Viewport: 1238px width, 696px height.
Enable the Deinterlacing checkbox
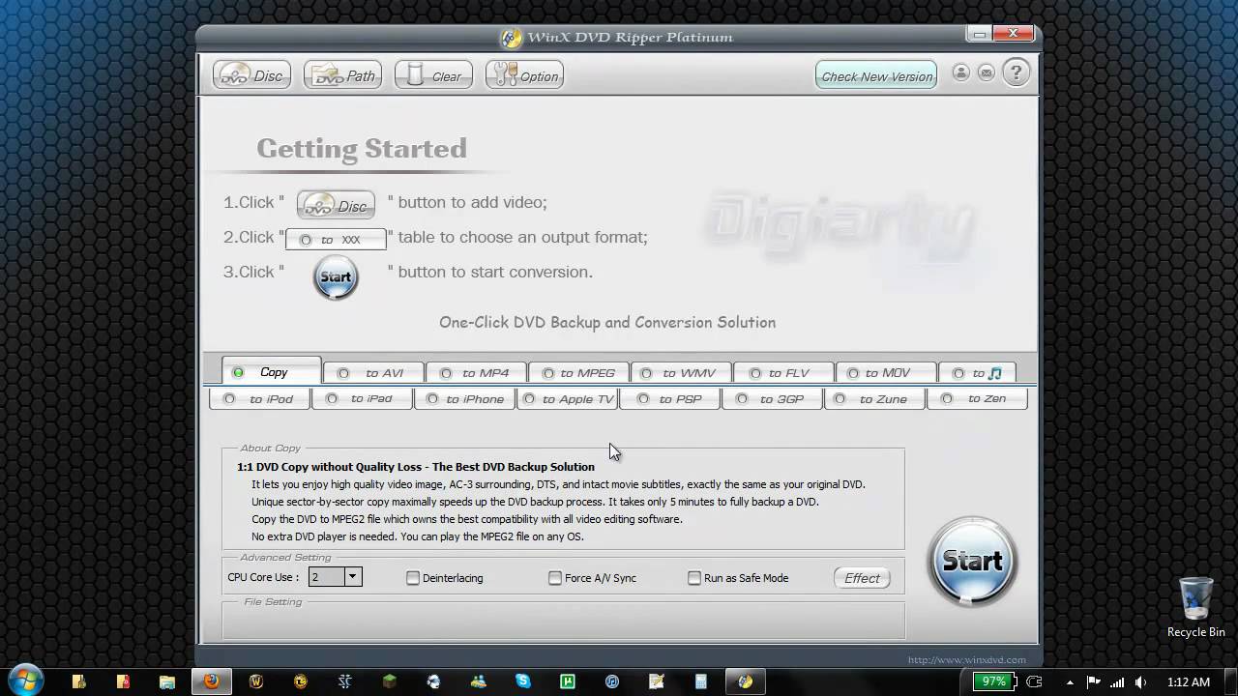(413, 578)
